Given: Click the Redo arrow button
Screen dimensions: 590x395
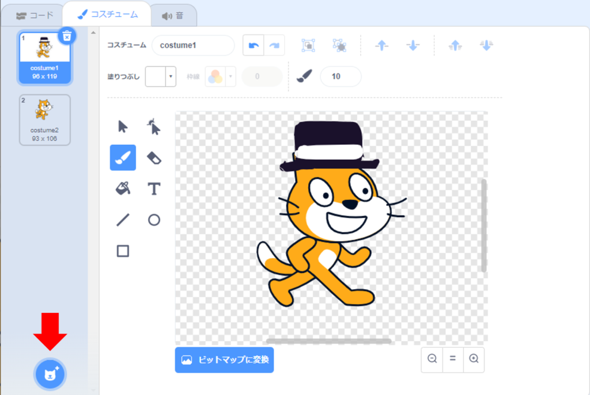Looking at the screenshot, I should 274,45.
